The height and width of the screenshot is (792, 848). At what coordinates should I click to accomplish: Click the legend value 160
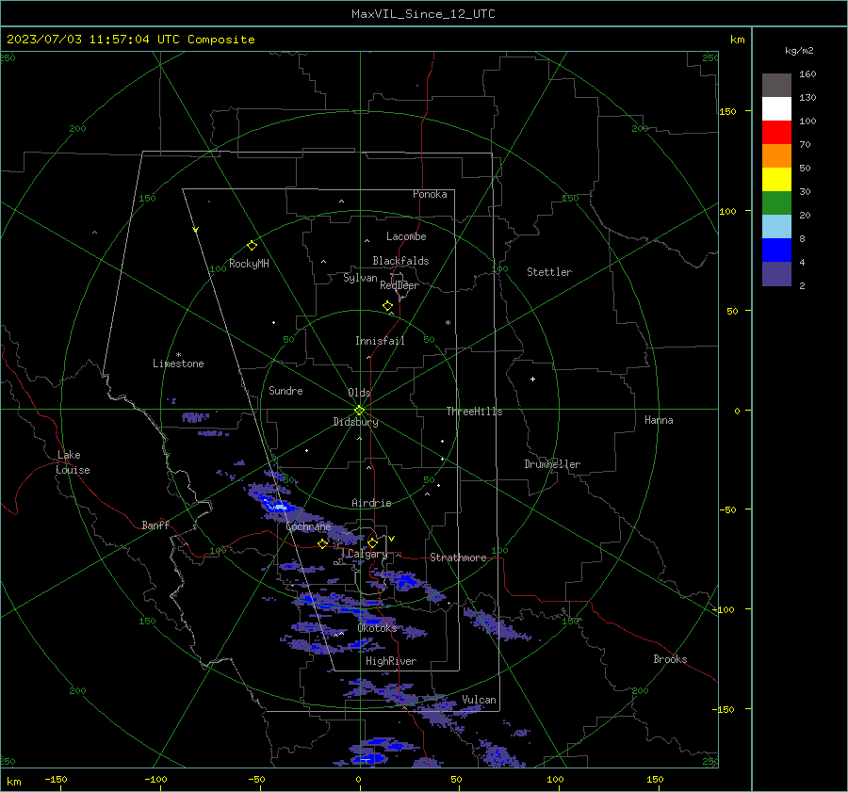(x=807, y=74)
